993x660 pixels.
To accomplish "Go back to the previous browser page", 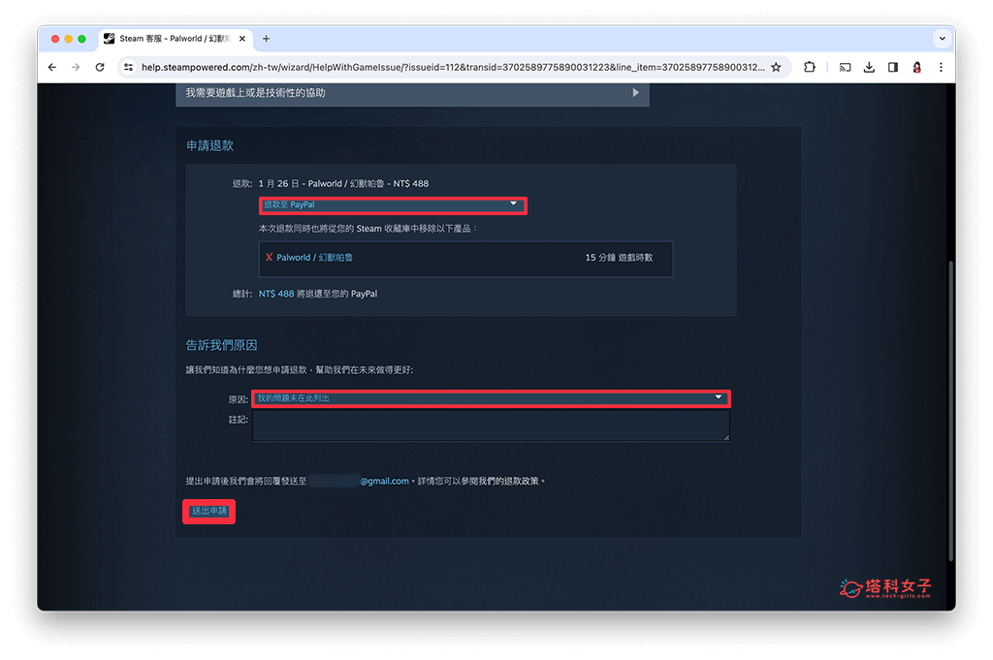I will click(x=52, y=67).
